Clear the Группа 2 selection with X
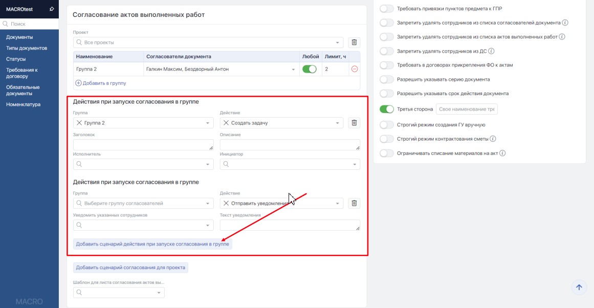 tap(79, 123)
